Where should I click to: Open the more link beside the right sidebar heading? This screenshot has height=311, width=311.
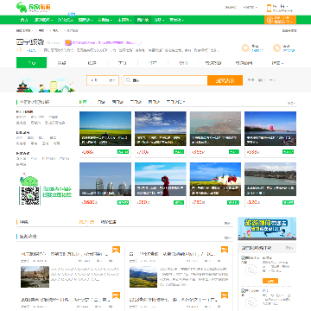[289, 248]
